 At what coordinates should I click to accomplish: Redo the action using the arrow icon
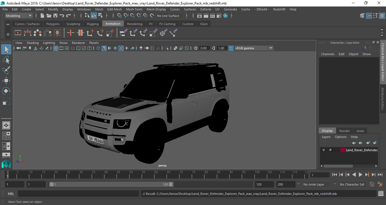[x=68, y=16]
